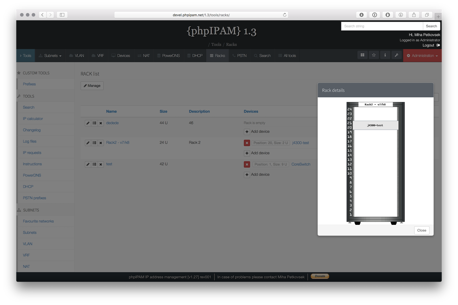Go to VLAN in top navbar

77,56
